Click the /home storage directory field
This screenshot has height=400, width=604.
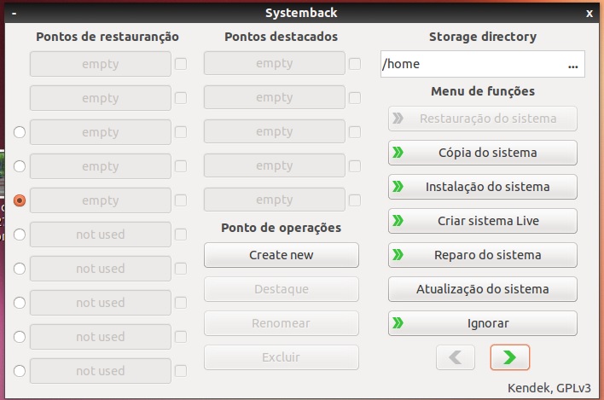click(483, 64)
